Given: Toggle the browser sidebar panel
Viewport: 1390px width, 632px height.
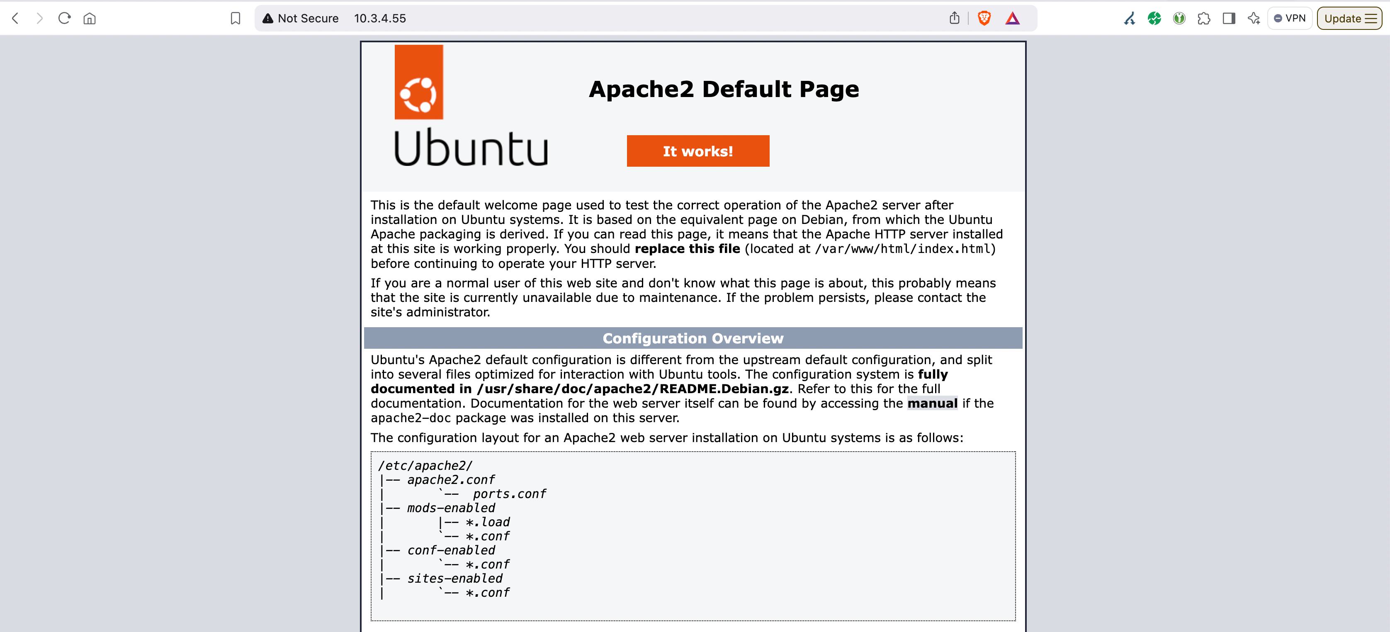Looking at the screenshot, I should [x=1229, y=18].
